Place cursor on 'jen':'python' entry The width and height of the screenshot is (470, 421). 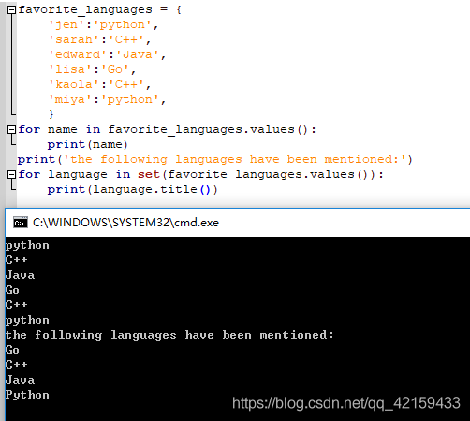104,25
